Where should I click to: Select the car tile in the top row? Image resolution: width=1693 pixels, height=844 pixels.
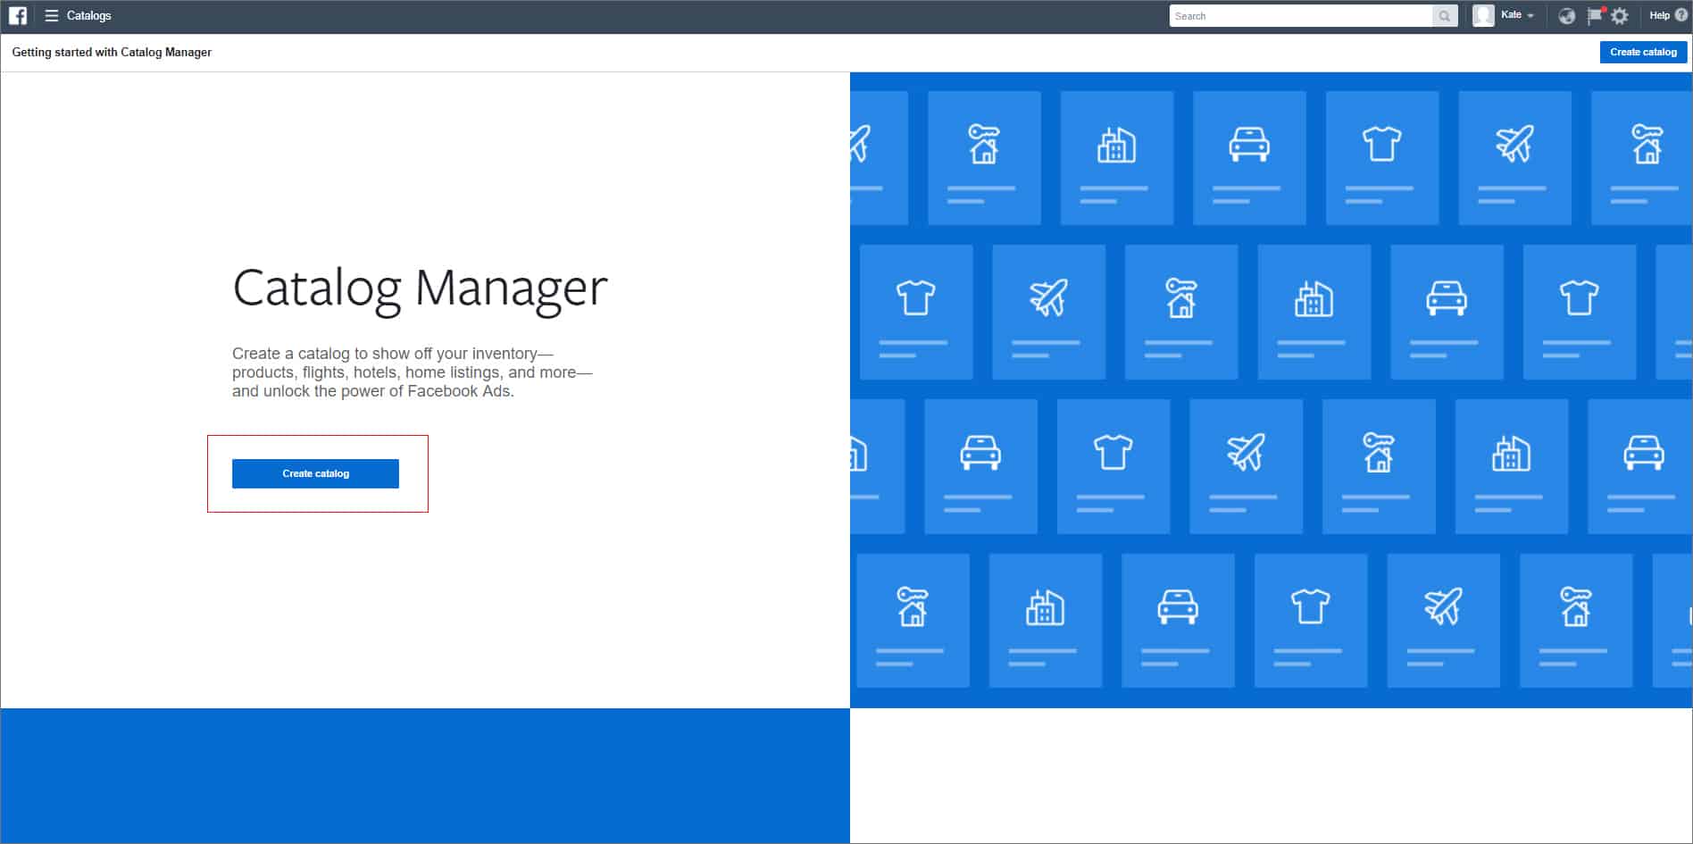point(1249,157)
